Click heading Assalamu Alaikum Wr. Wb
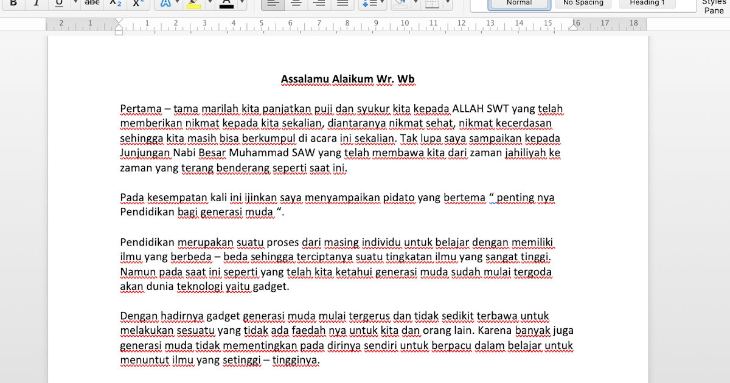 click(347, 79)
